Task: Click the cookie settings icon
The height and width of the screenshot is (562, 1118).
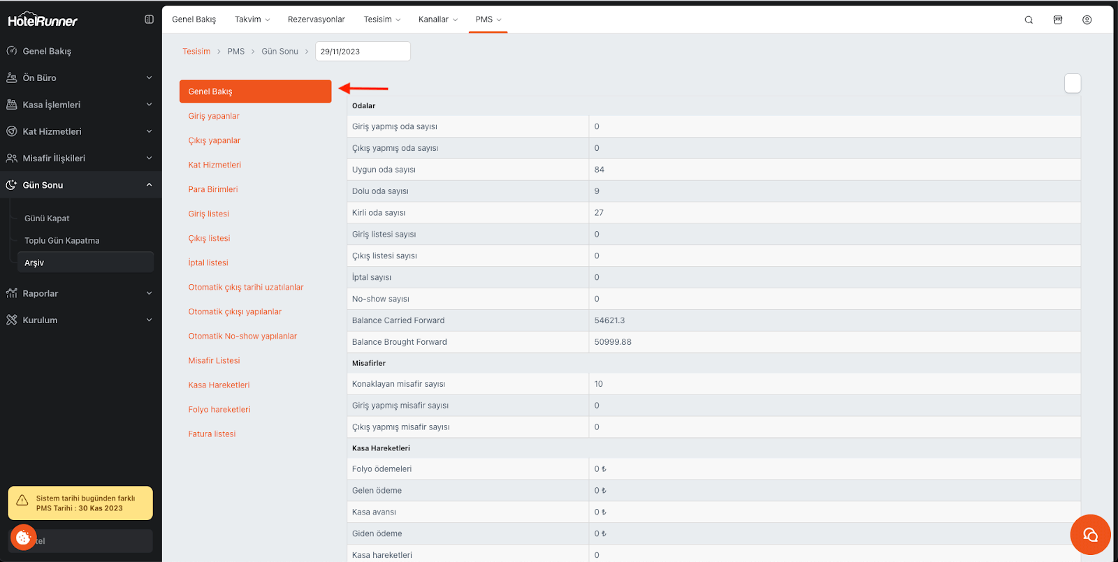Action: 23,537
